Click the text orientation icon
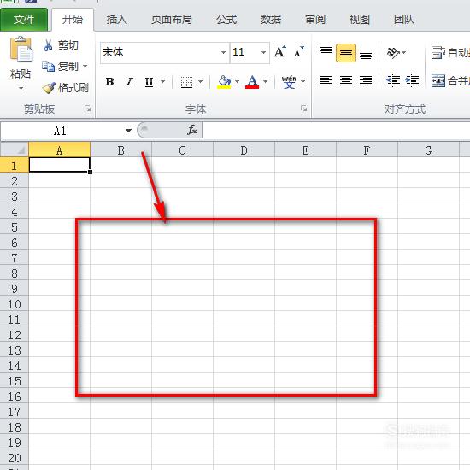Screen dimensions: 470x470 coord(393,53)
